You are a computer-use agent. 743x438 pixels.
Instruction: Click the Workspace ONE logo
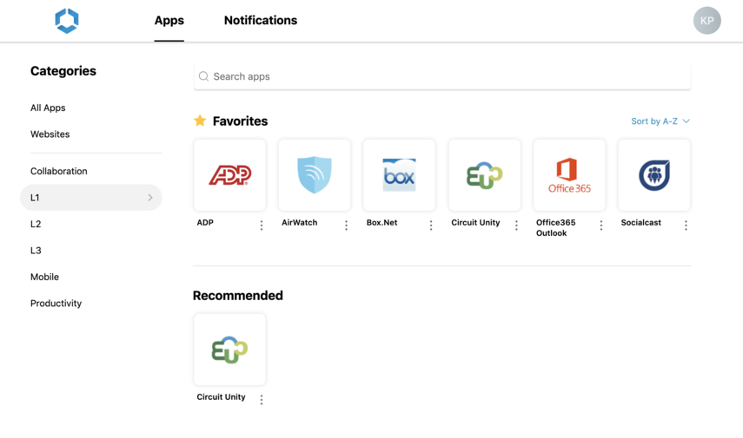67,21
